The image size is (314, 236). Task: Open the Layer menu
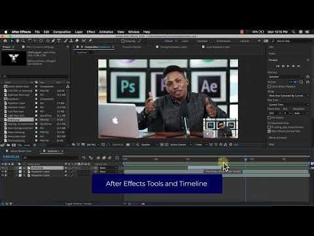click(78, 32)
